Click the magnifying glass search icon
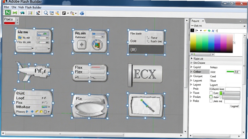 click(x=46, y=13)
